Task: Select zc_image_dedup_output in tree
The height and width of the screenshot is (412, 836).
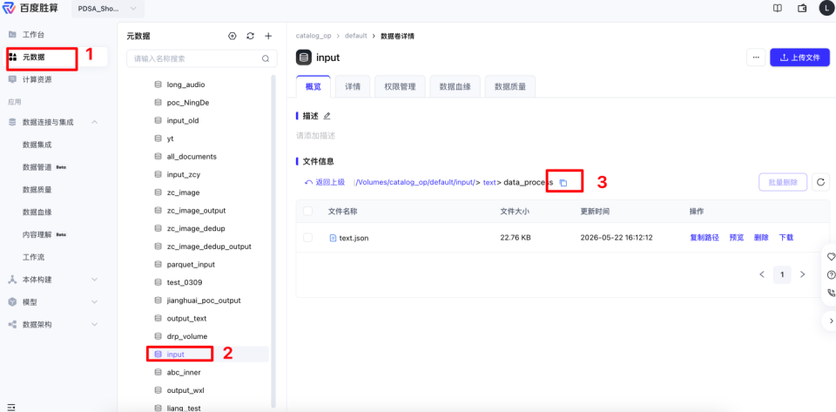Action: pos(207,247)
